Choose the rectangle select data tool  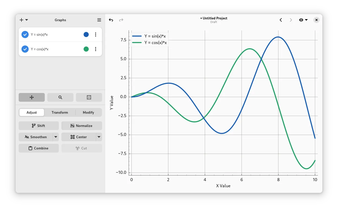pyautogui.click(x=89, y=97)
